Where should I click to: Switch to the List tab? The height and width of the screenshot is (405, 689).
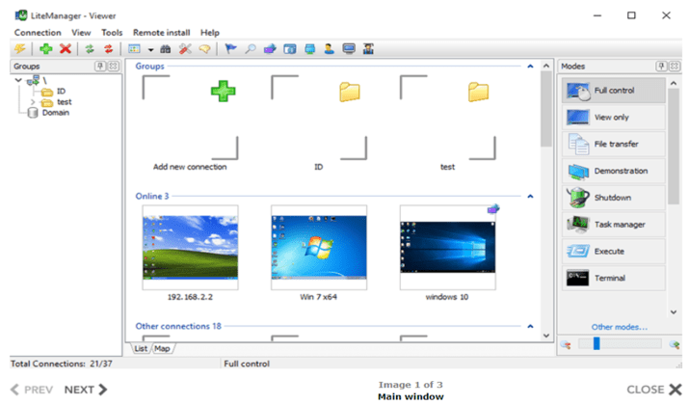click(x=141, y=349)
